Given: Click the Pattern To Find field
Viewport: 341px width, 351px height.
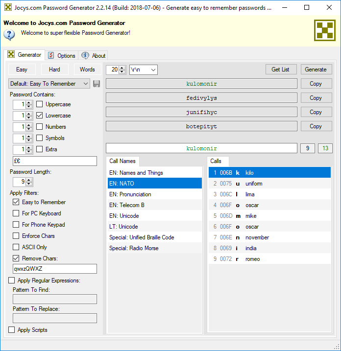Looking at the screenshot, I should (55, 299).
